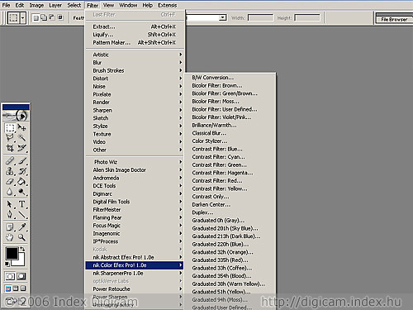Expand nik Abstract Efex Pro! 1.0e submenu
Viewport: 413px width, 310px height.
(x=135, y=257)
